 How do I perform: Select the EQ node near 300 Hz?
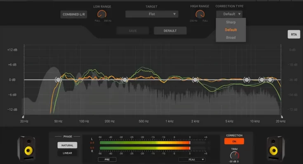[125, 80]
